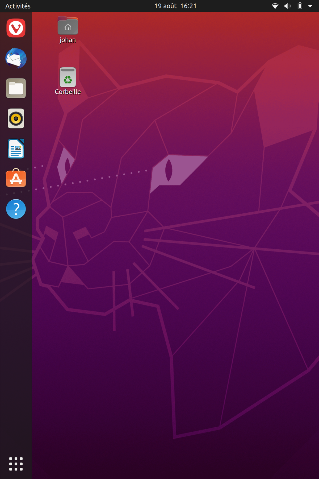The width and height of the screenshot is (319, 479).
Task: Select the Corbeille trash icon
Action: (68, 81)
